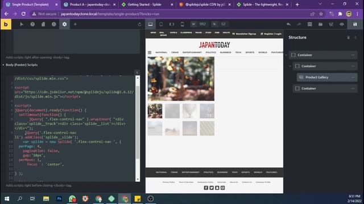Open the help question-mark icon
364x204 pixels.
click(32, 24)
